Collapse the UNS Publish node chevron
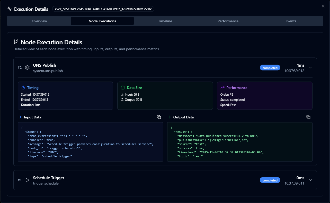 (x=310, y=68)
